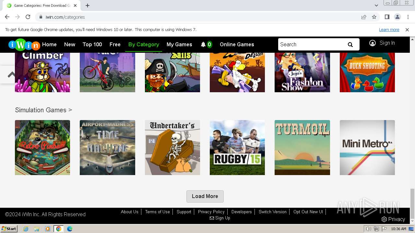Open the Chrome three-dot menu
The height and width of the screenshot is (233, 415).
coord(408,17)
